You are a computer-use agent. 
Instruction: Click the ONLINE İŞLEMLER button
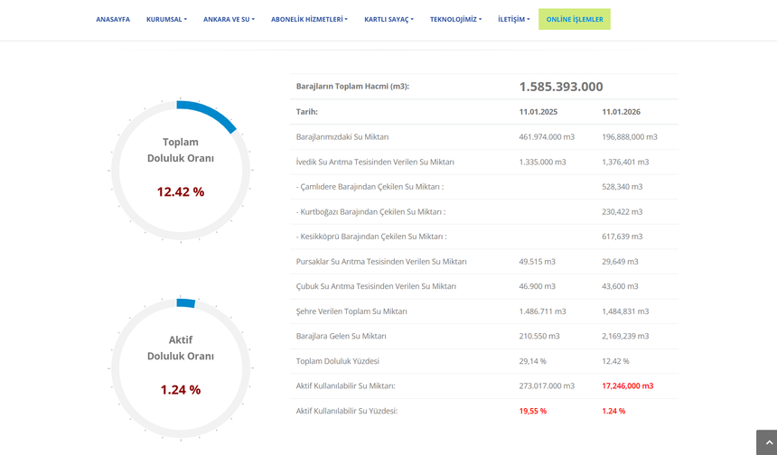(x=575, y=19)
